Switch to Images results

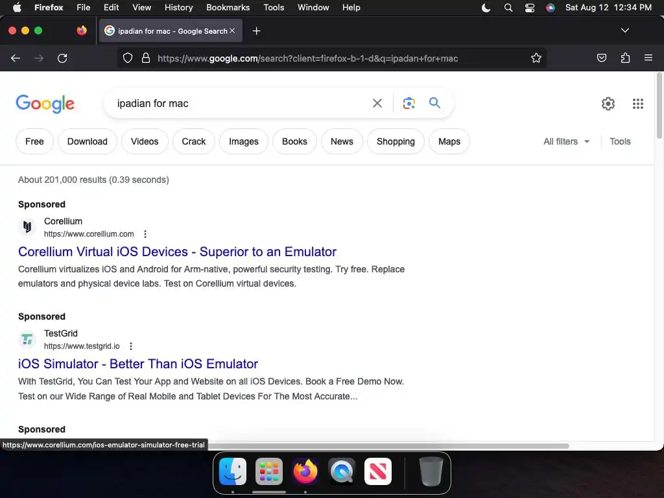[x=244, y=141]
